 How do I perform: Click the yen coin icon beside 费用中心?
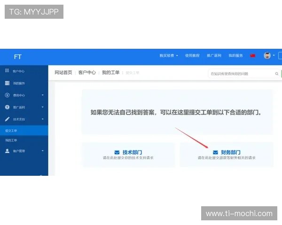click(7, 95)
